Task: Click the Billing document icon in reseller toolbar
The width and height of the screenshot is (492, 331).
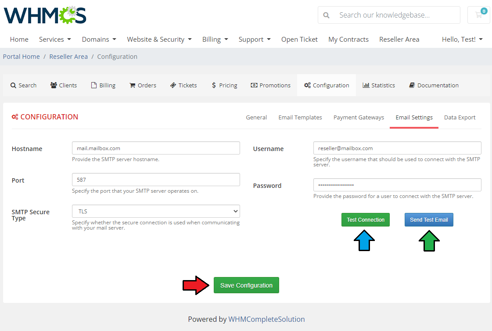Action: pyautogui.click(x=94, y=85)
